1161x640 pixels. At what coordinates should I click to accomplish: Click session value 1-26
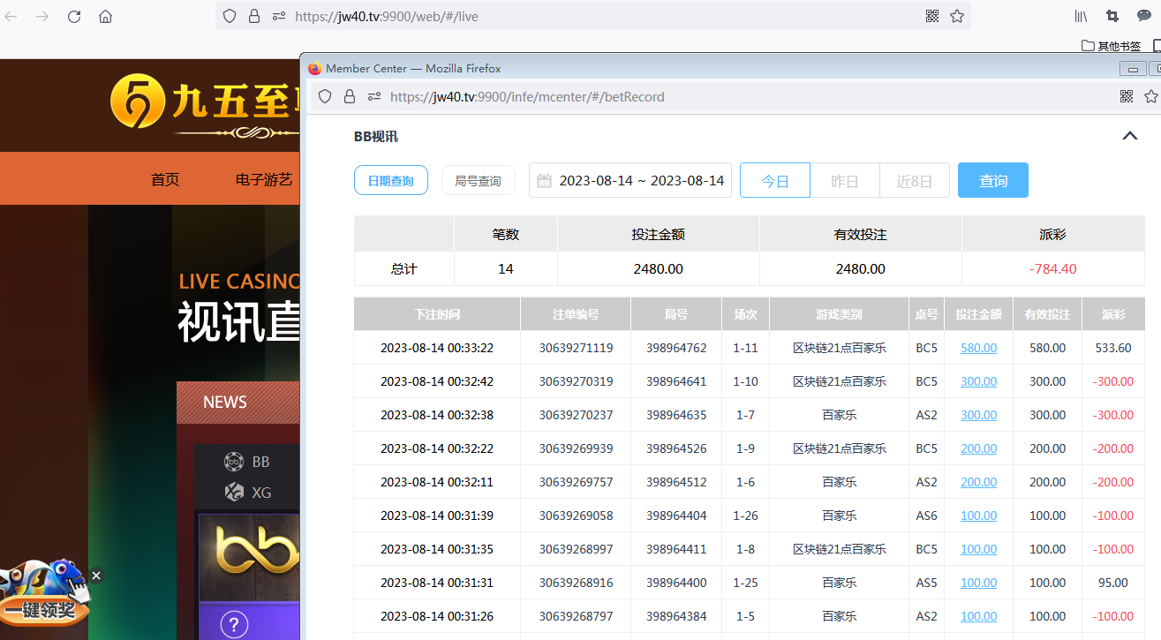pyautogui.click(x=745, y=516)
